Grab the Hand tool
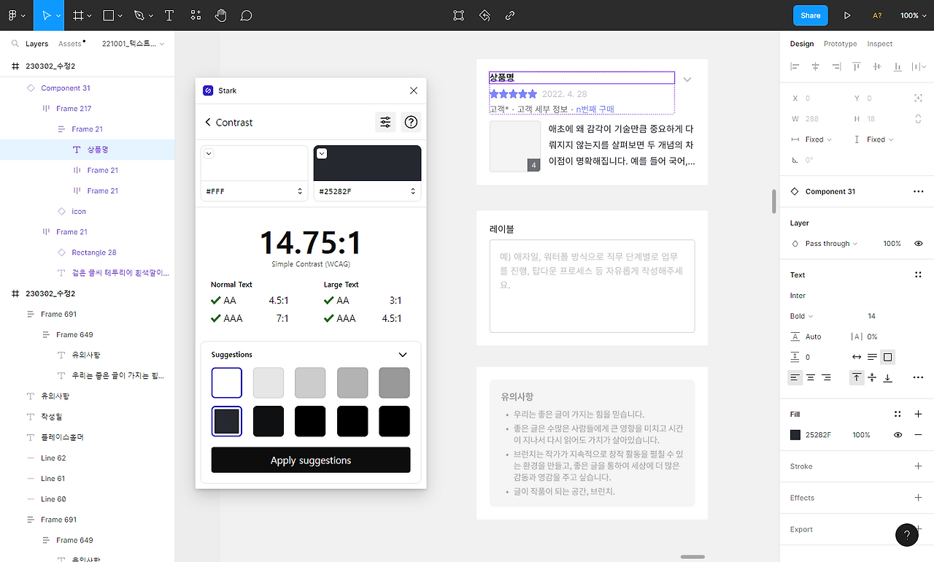 [x=220, y=15]
